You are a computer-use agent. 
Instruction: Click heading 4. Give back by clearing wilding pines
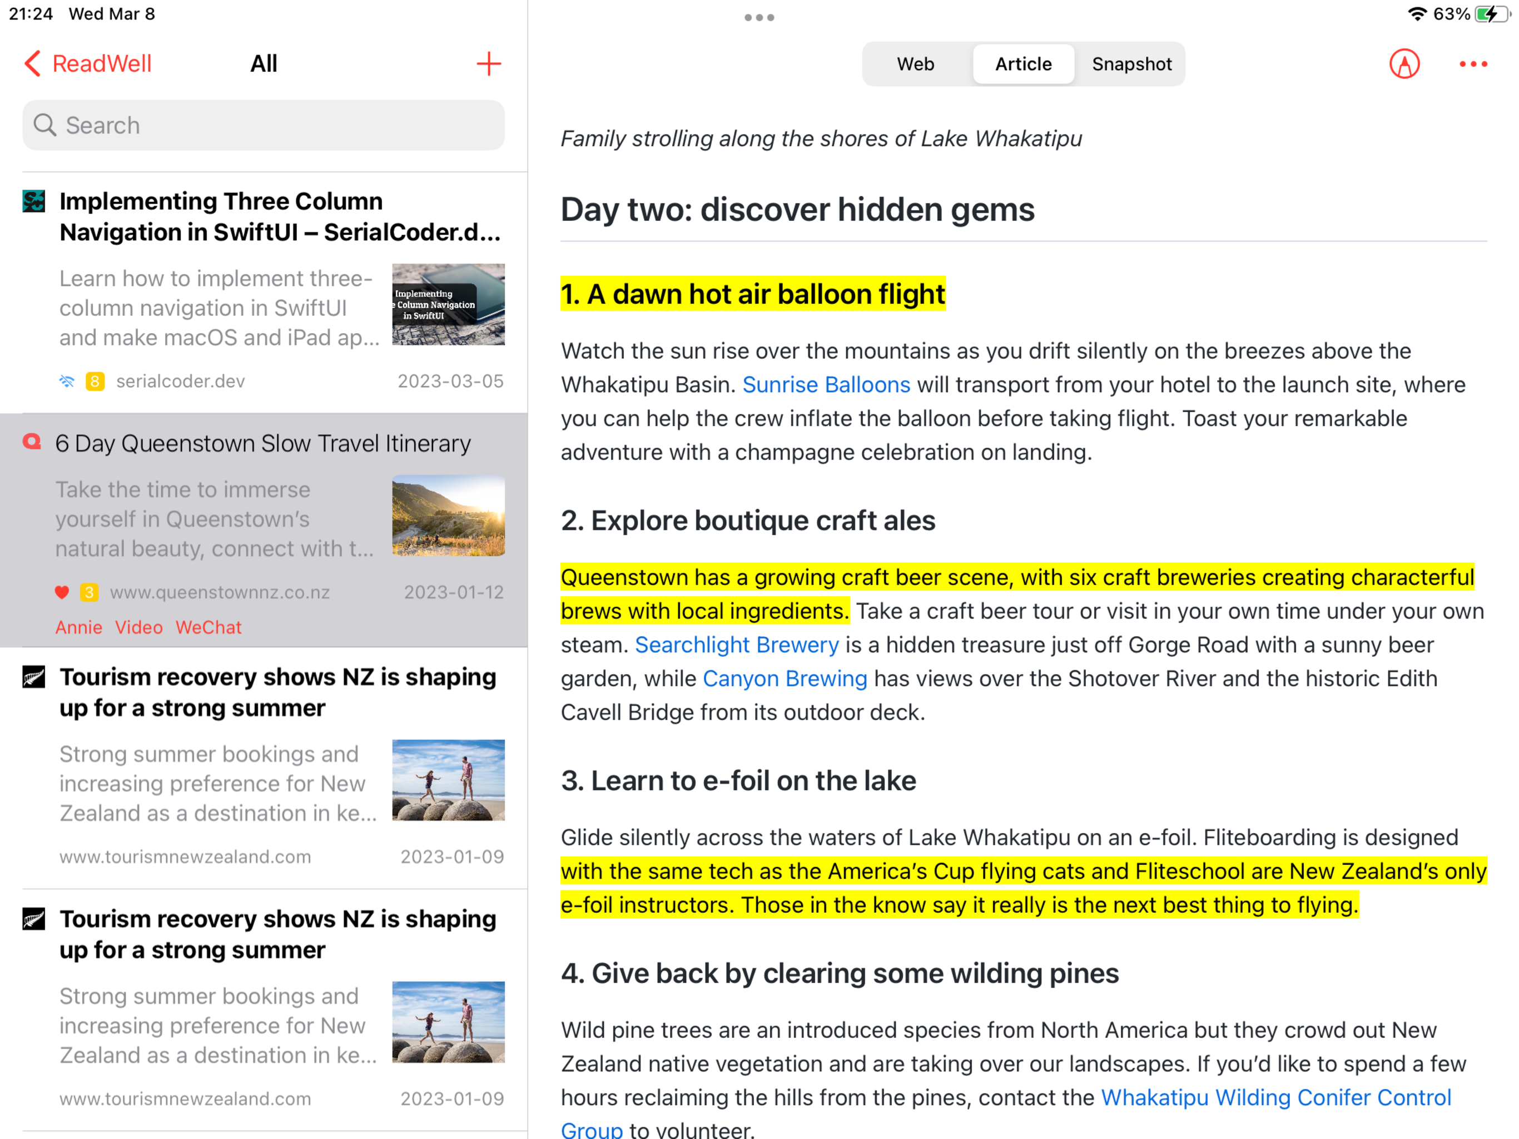pos(840,973)
